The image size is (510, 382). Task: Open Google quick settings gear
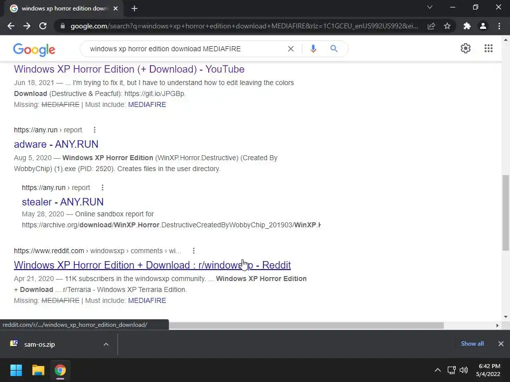pos(466,48)
